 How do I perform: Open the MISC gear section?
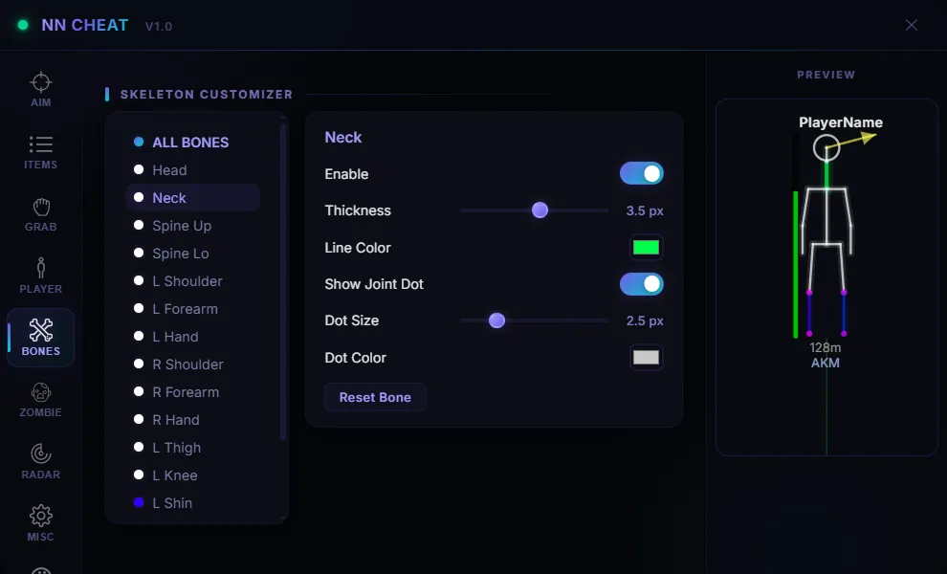coord(40,524)
